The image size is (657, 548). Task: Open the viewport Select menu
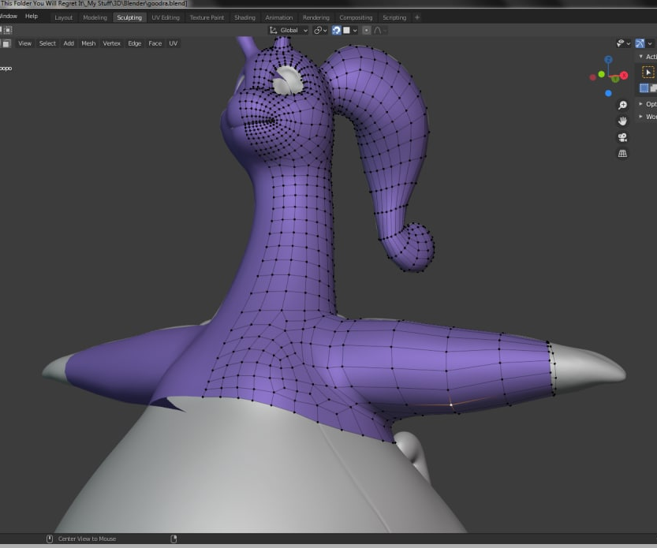coord(47,43)
